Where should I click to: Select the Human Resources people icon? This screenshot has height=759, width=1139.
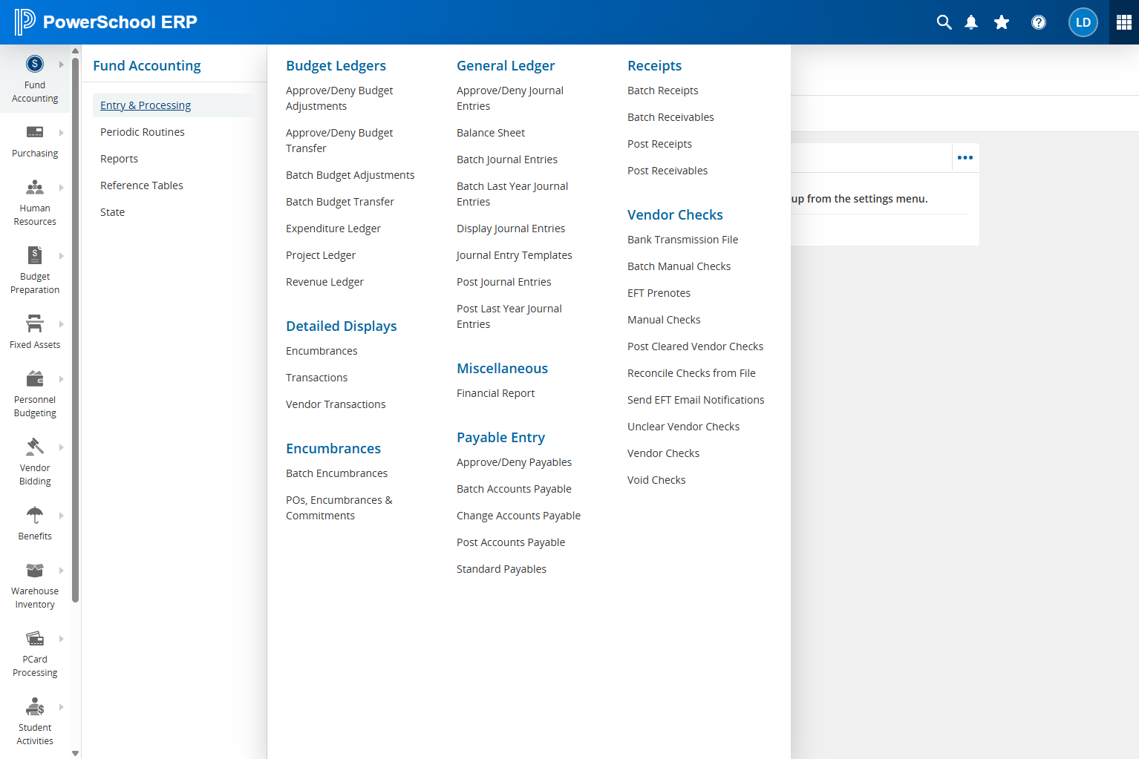35,187
